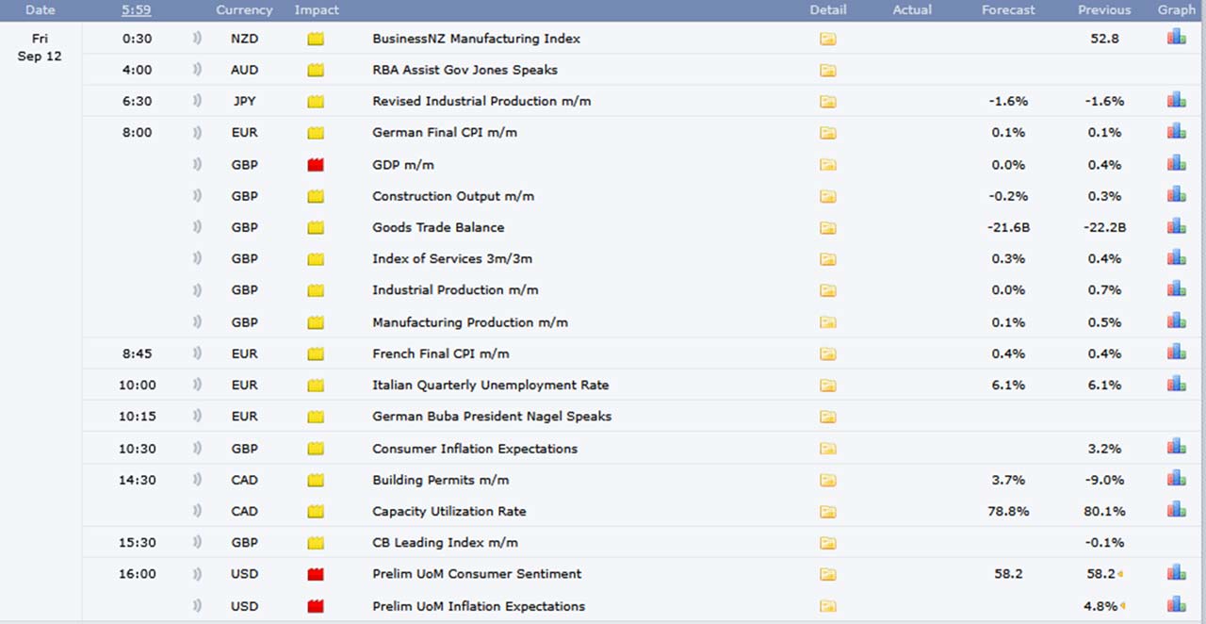This screenshot has width=1206, height=624.
Task: Show graph for Prelim UoM Inflation Expectations
Action: (x=1176, y=604)
